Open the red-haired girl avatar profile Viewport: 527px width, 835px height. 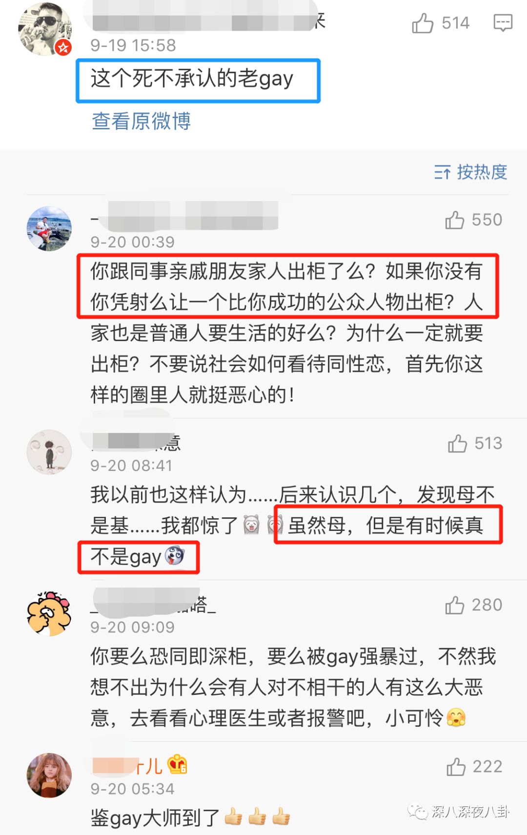point(49,775)
